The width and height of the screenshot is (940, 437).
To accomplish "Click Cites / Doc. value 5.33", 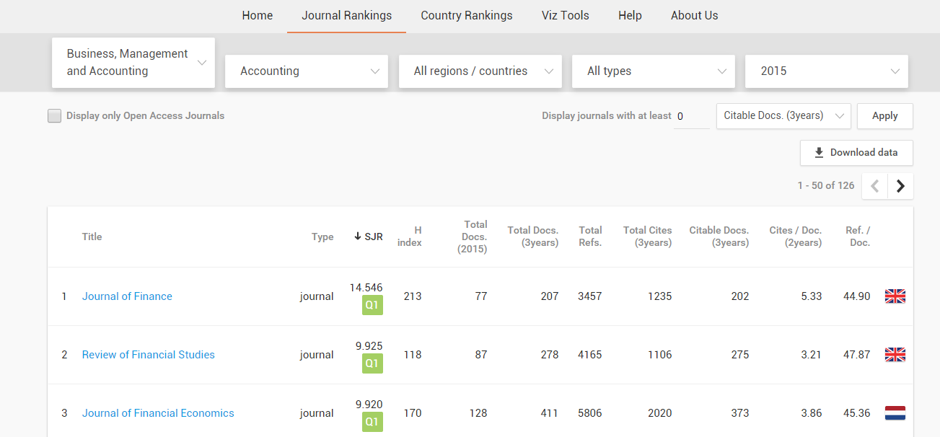I will tap(812, 296).
